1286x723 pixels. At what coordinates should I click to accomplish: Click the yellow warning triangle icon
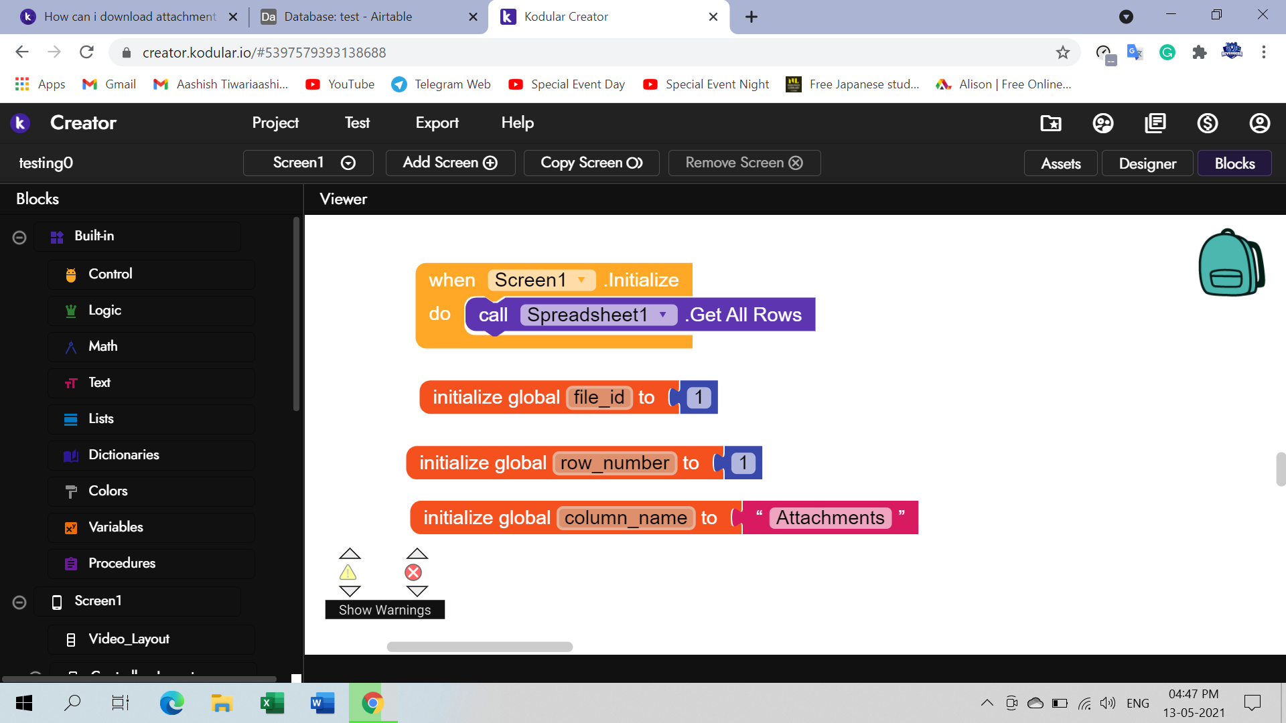pos(348,572)
